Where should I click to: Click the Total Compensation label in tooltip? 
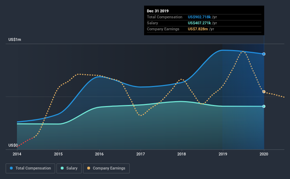point(165,17)
